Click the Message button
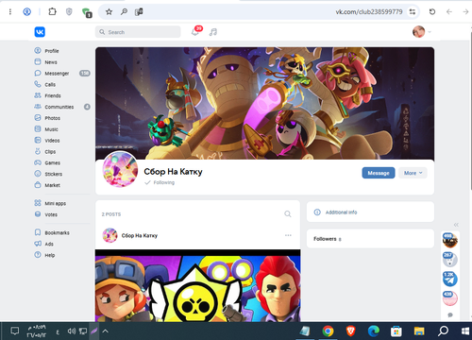This screenshot has height=340, width=472. (x=379, y=173)
